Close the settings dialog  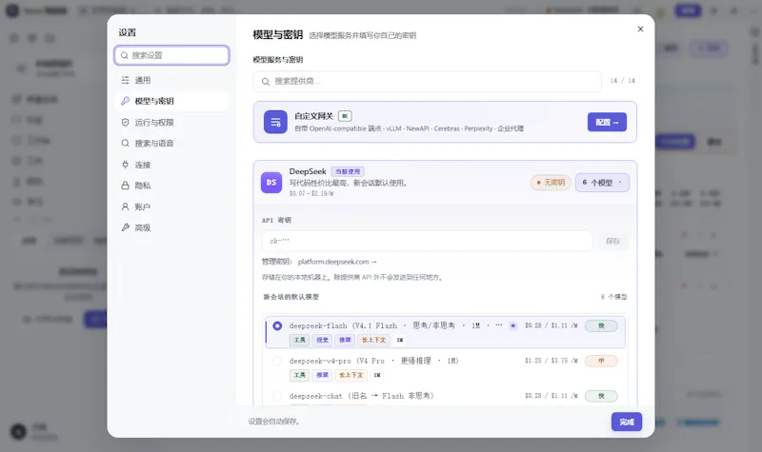[x=640, y=29]
